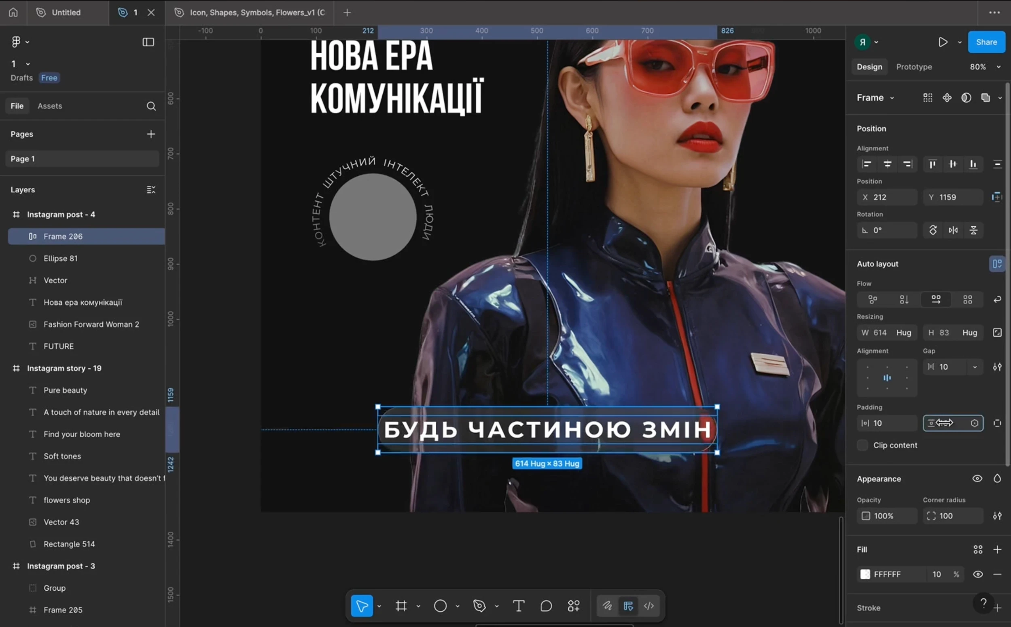Click the Share button

(x=986, y=42)
